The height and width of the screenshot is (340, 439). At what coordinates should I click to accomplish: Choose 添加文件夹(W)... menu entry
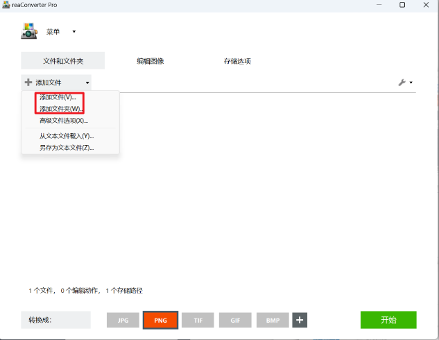61,109
